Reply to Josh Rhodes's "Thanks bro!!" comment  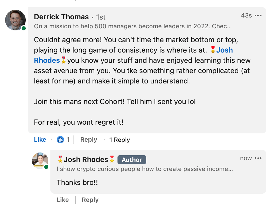90,200
